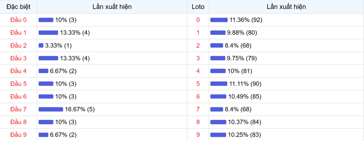Select the 'Đầu 0' row label
This screenshot has width=364, height=141.
[18, 20]
